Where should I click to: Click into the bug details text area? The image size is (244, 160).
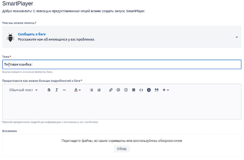click(122, 106)
